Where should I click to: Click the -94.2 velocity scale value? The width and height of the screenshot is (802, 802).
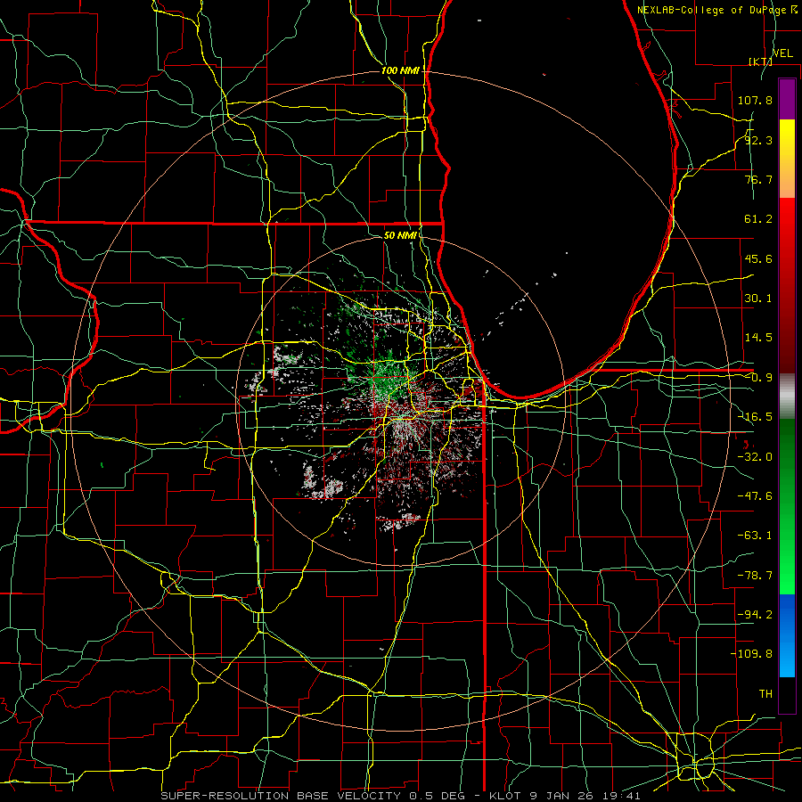(x=755, y=615)
